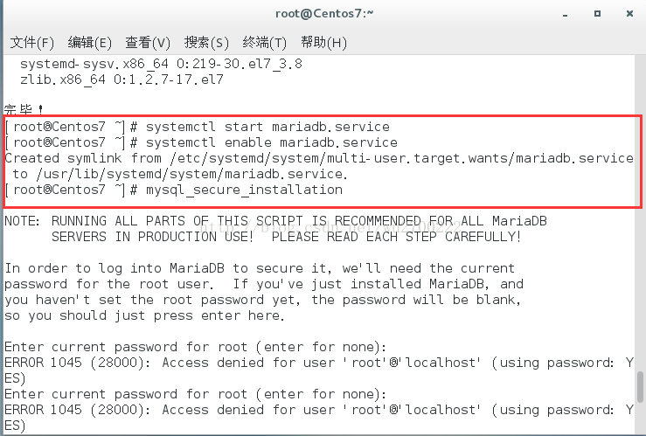Click the NOTE: RUNNING ALL PARTS line
646x436 pixels.
pos(275,221)
